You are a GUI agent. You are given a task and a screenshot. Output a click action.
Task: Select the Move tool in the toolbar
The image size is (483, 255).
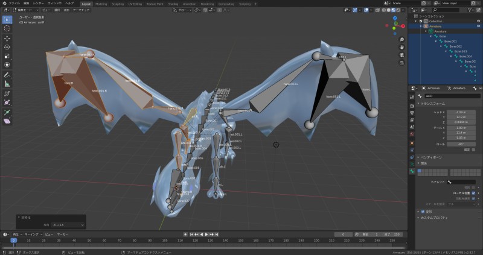(x=7, y=38)
